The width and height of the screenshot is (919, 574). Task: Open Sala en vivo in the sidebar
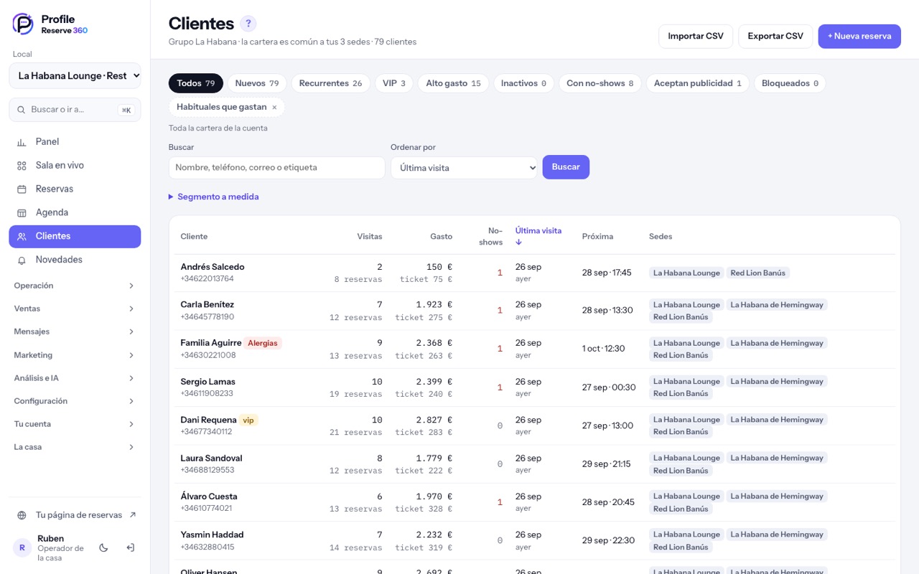(75, 166)
